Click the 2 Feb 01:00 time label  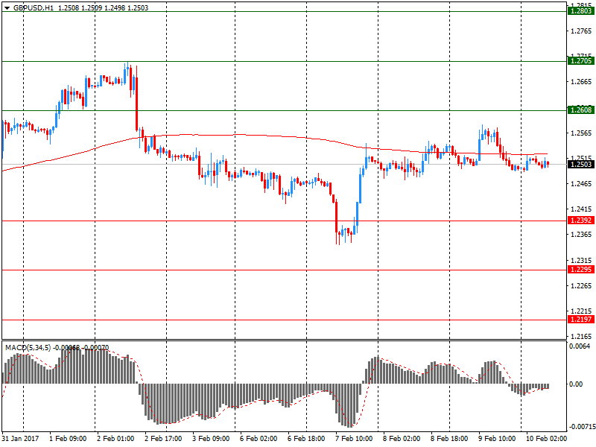tap(115, 439)
